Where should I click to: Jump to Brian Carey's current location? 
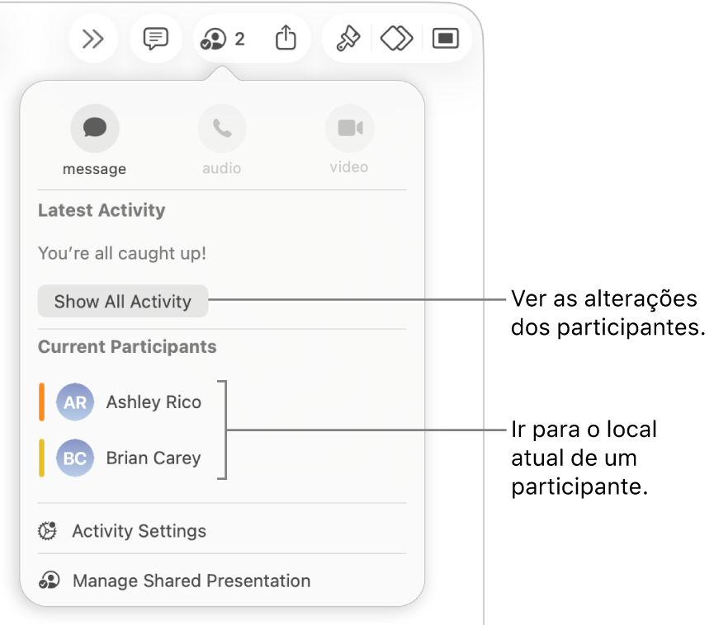tap(121, 458)
